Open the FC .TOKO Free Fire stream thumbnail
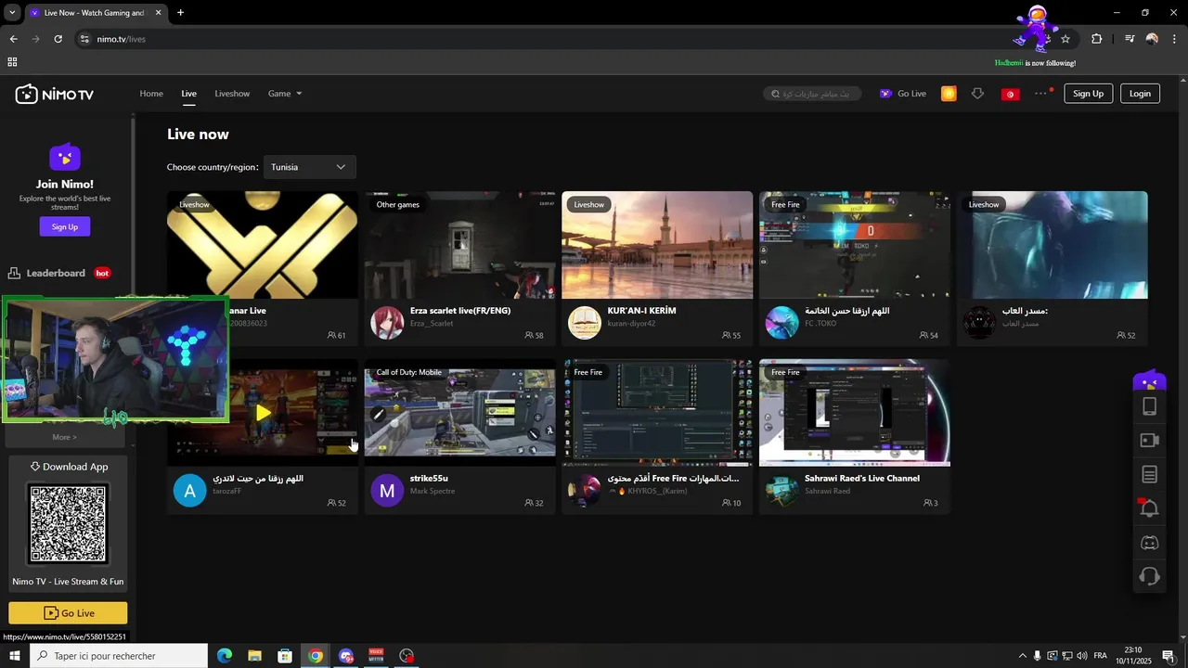This screenshot has height=668, width=1188. pos(855,245)
